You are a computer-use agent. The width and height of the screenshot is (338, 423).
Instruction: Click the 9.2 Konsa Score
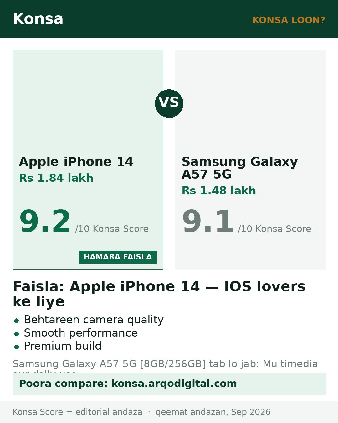[45, 222]
